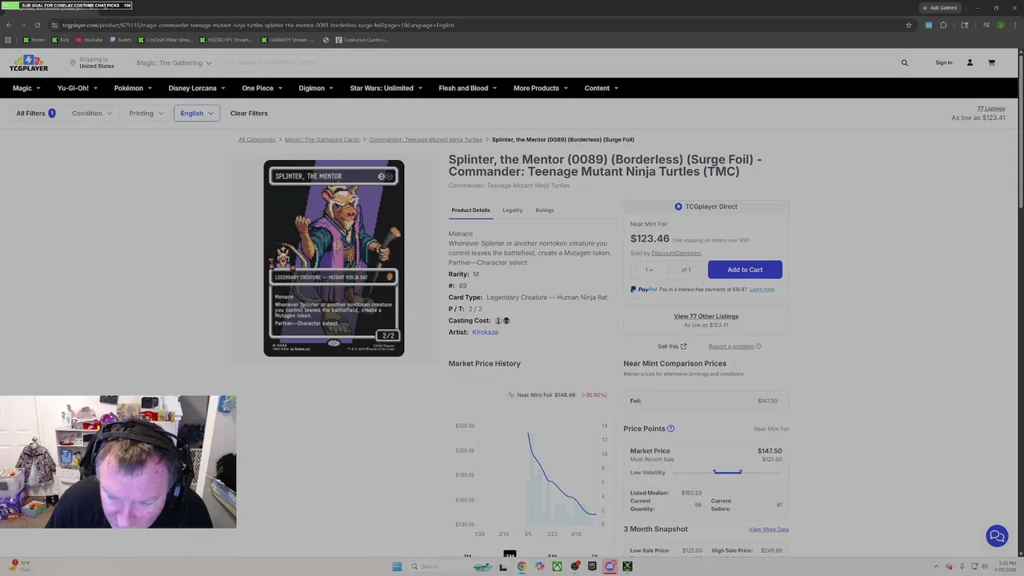The height and width of the screenshot is (576, 1024).
Task: Open the 77 Listings link
Action: (990, 108)
